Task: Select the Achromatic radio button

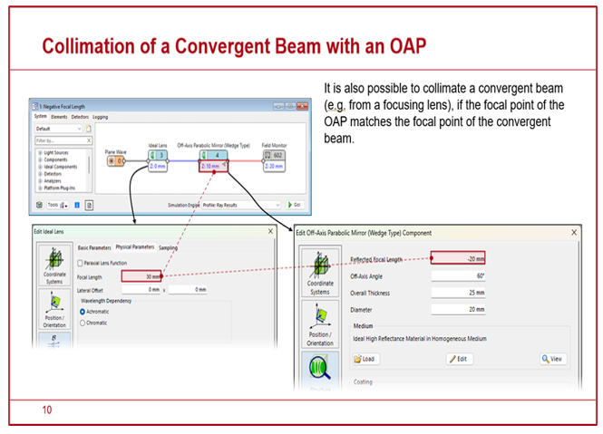Action: [x=84, y=310]
